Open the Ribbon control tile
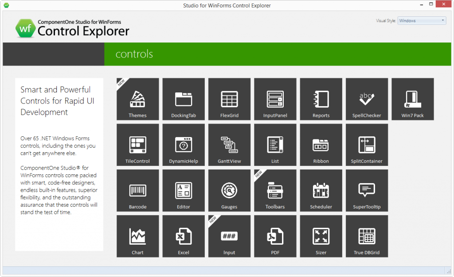This screenshot has width=454, height=277. pos(321,145)
